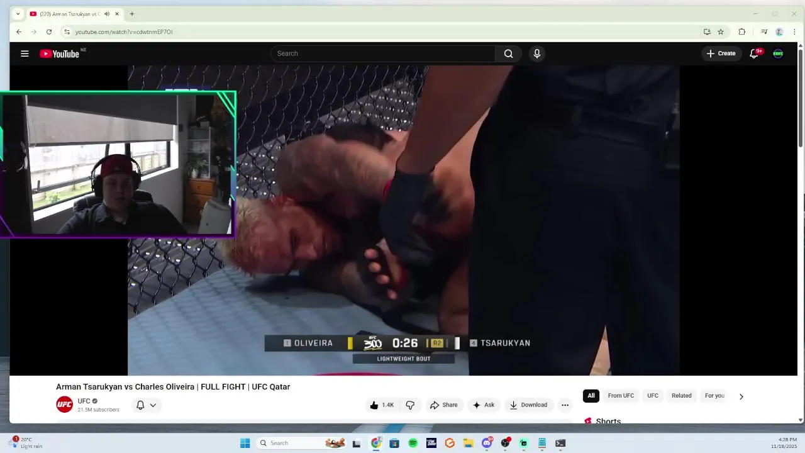The height and width of the screenshot is (453, 805).
Task: Click the video player frame
Action: click(x=403, y=220)
